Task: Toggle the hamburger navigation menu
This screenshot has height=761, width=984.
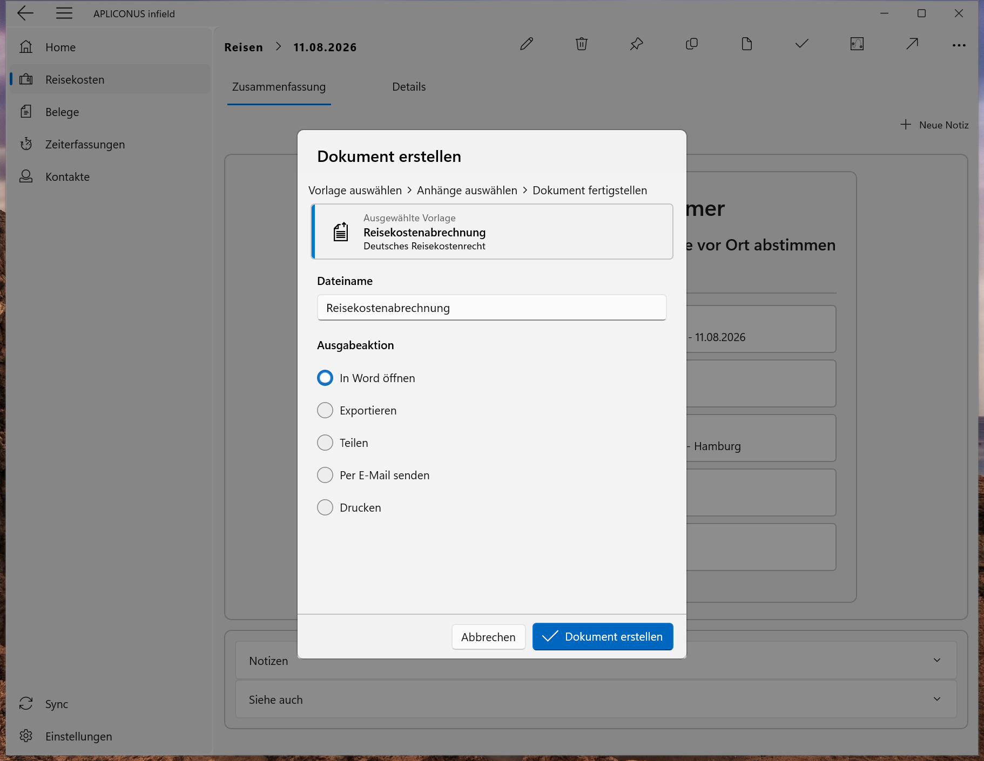Action: 64,13
